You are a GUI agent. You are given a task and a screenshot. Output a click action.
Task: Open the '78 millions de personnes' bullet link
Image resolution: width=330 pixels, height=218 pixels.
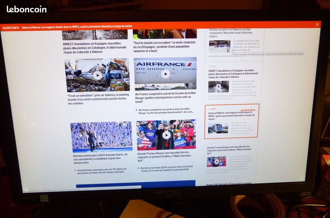[102, 171]
